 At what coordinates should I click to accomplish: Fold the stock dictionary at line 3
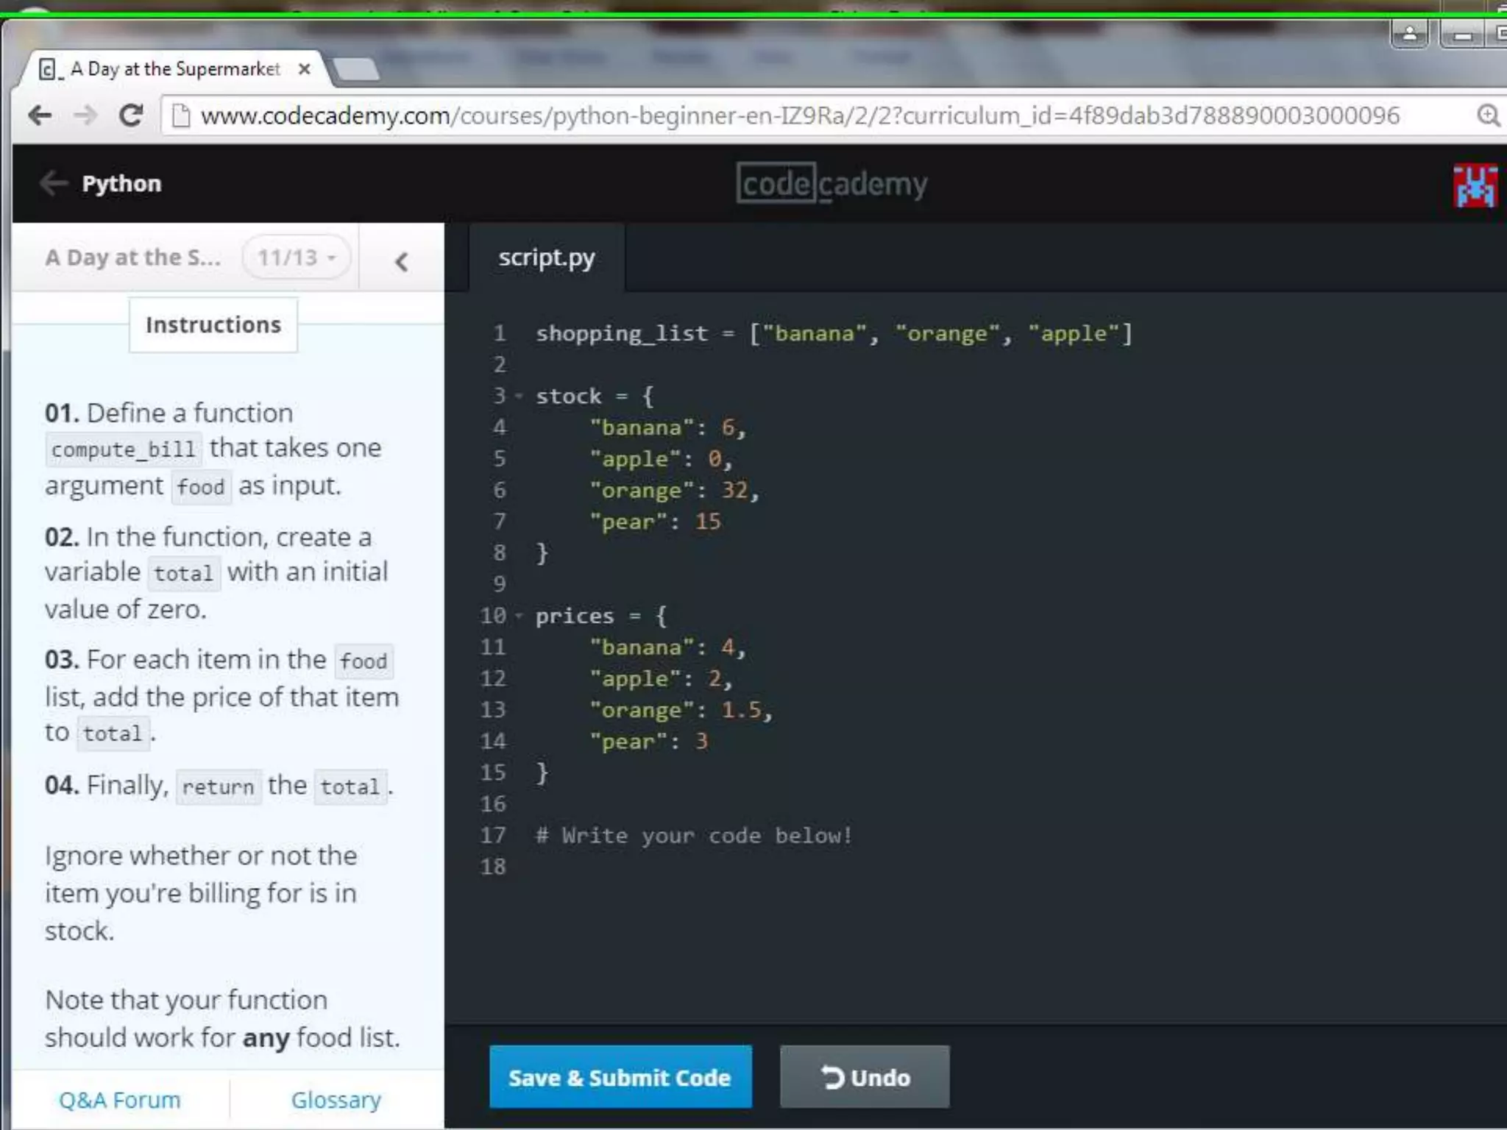[520, 397]
